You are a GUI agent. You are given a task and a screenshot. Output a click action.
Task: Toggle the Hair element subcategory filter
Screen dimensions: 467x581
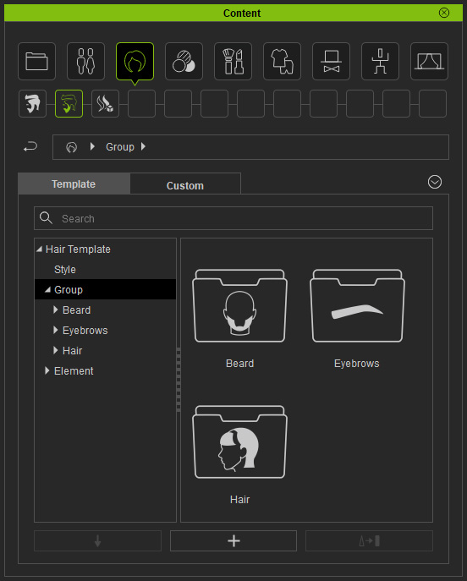pos(105,103)
